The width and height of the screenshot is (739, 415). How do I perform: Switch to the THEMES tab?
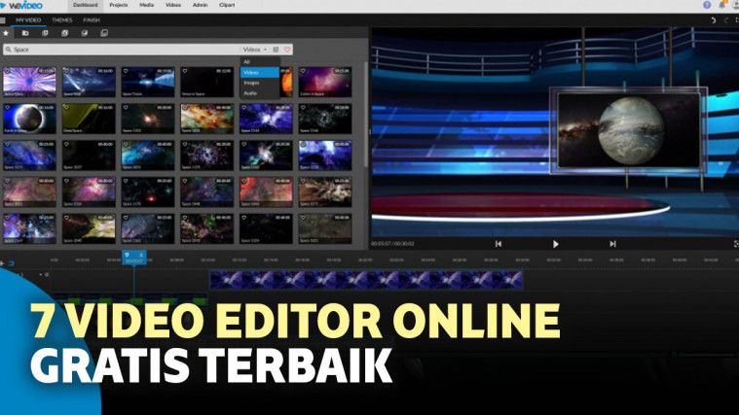[x=62, y=20]
